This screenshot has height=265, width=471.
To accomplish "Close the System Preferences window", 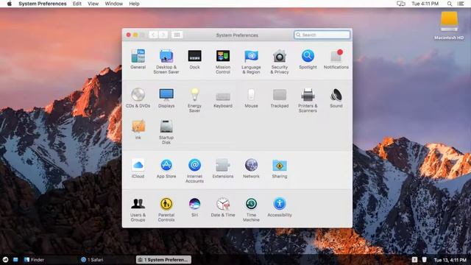I will pos(129,35).
